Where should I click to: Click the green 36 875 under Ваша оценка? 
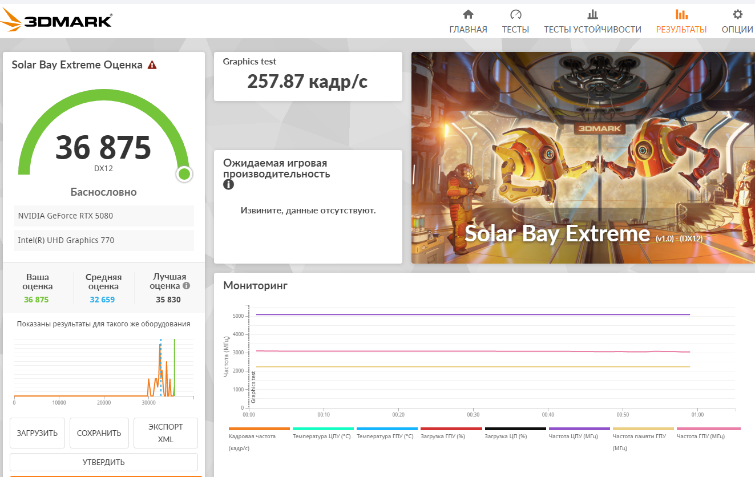point(37,300)
